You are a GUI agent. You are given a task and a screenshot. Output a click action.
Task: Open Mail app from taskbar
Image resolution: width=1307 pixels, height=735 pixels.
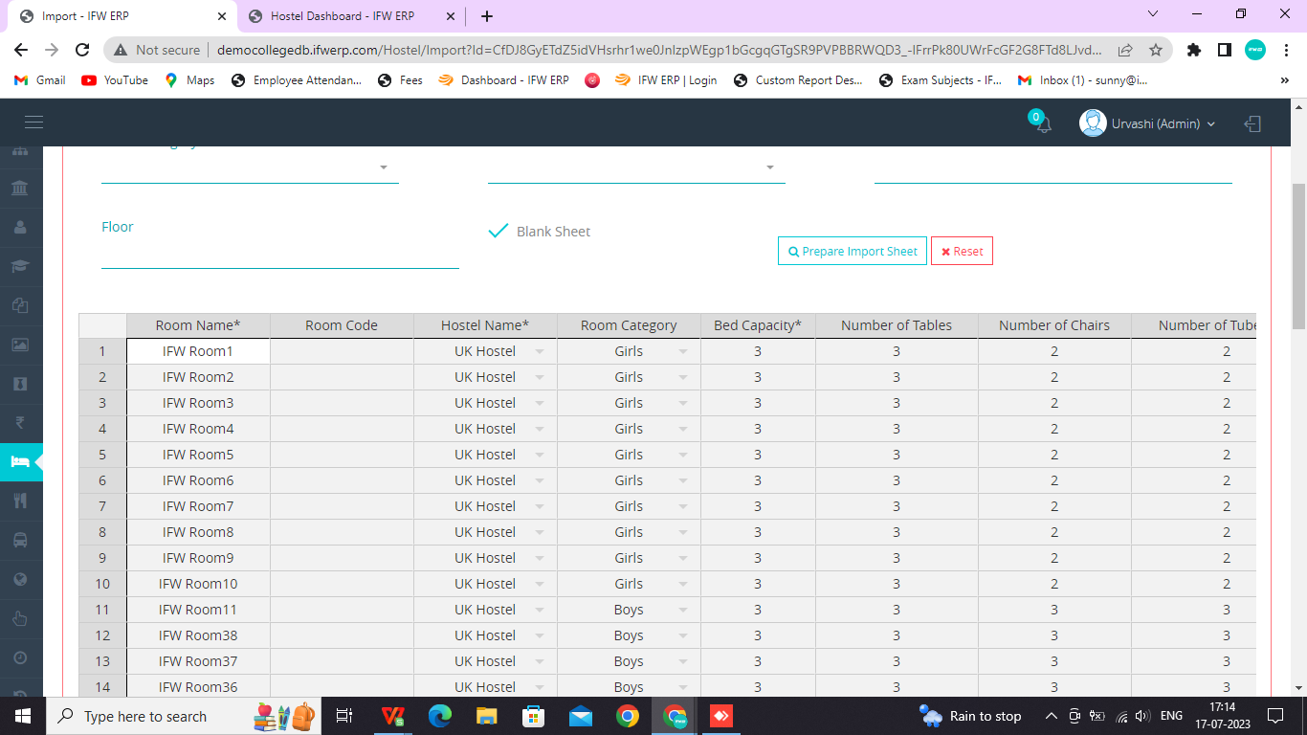[581, 716]
